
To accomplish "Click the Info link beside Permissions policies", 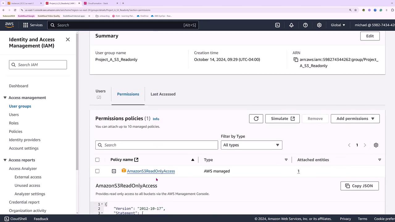I will click(156, 119).
